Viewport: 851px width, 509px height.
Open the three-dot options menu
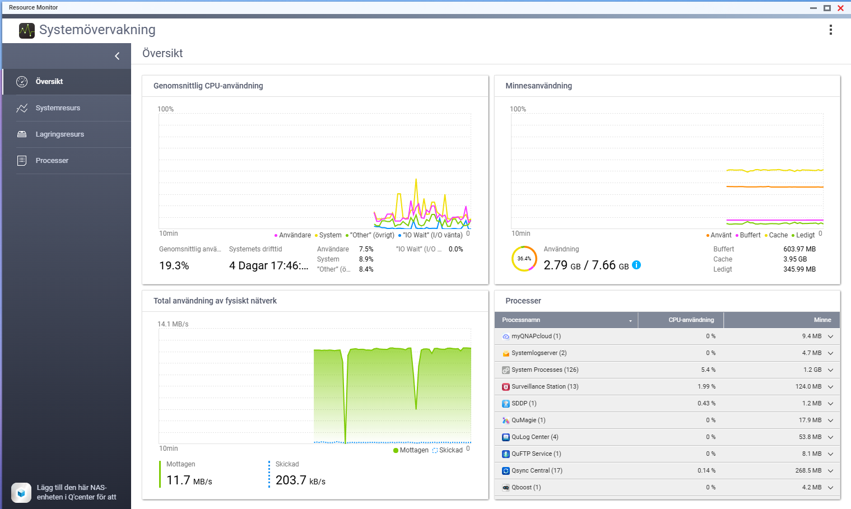(830, 30)
